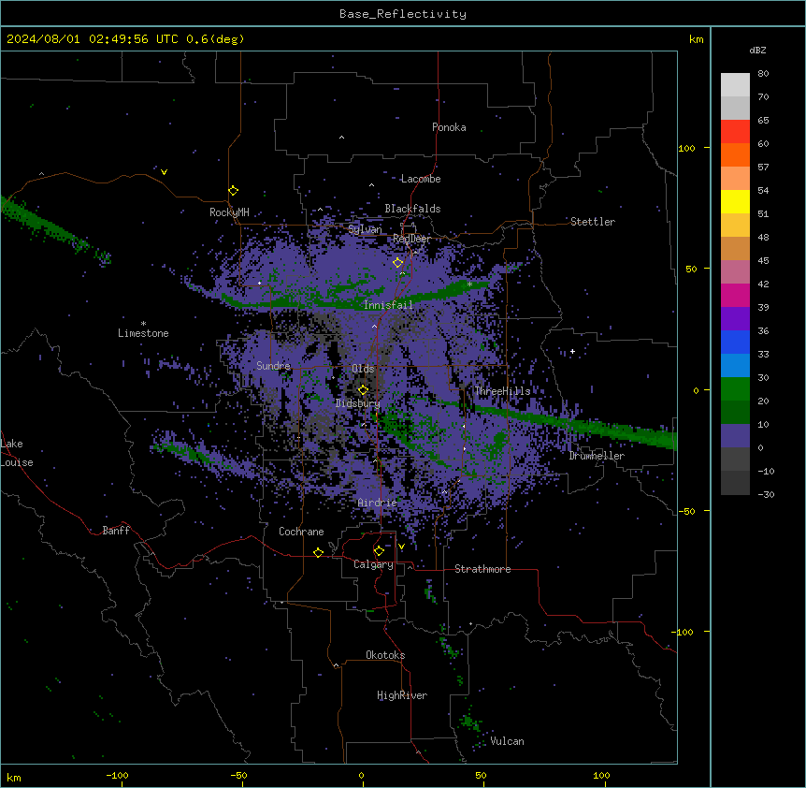
Task: Click the Lake Louise label
Action: pyautogui.click(x=17, y=453)
